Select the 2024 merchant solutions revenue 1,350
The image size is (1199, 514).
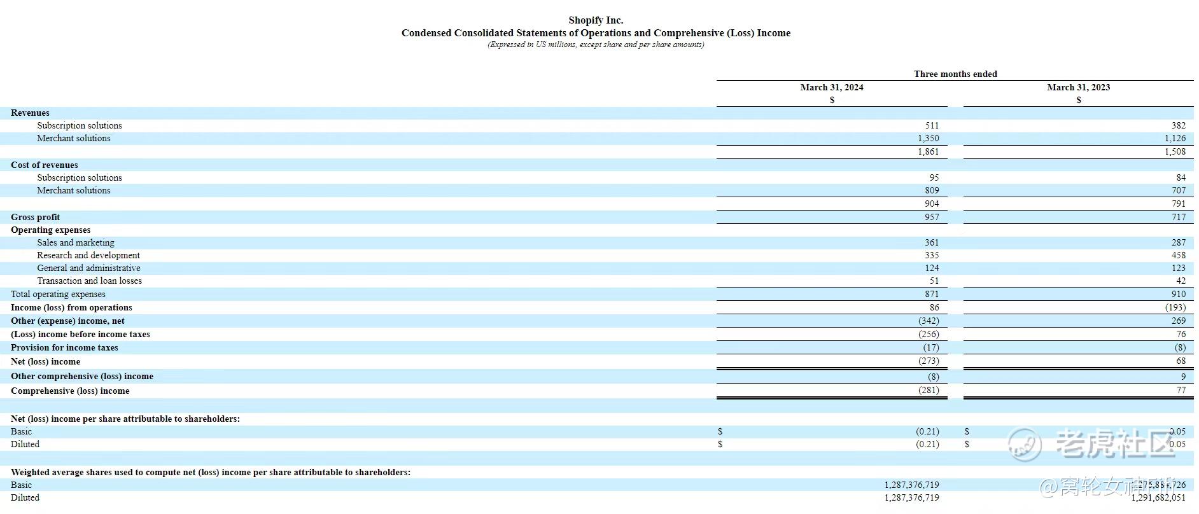(x=929, y=138)
